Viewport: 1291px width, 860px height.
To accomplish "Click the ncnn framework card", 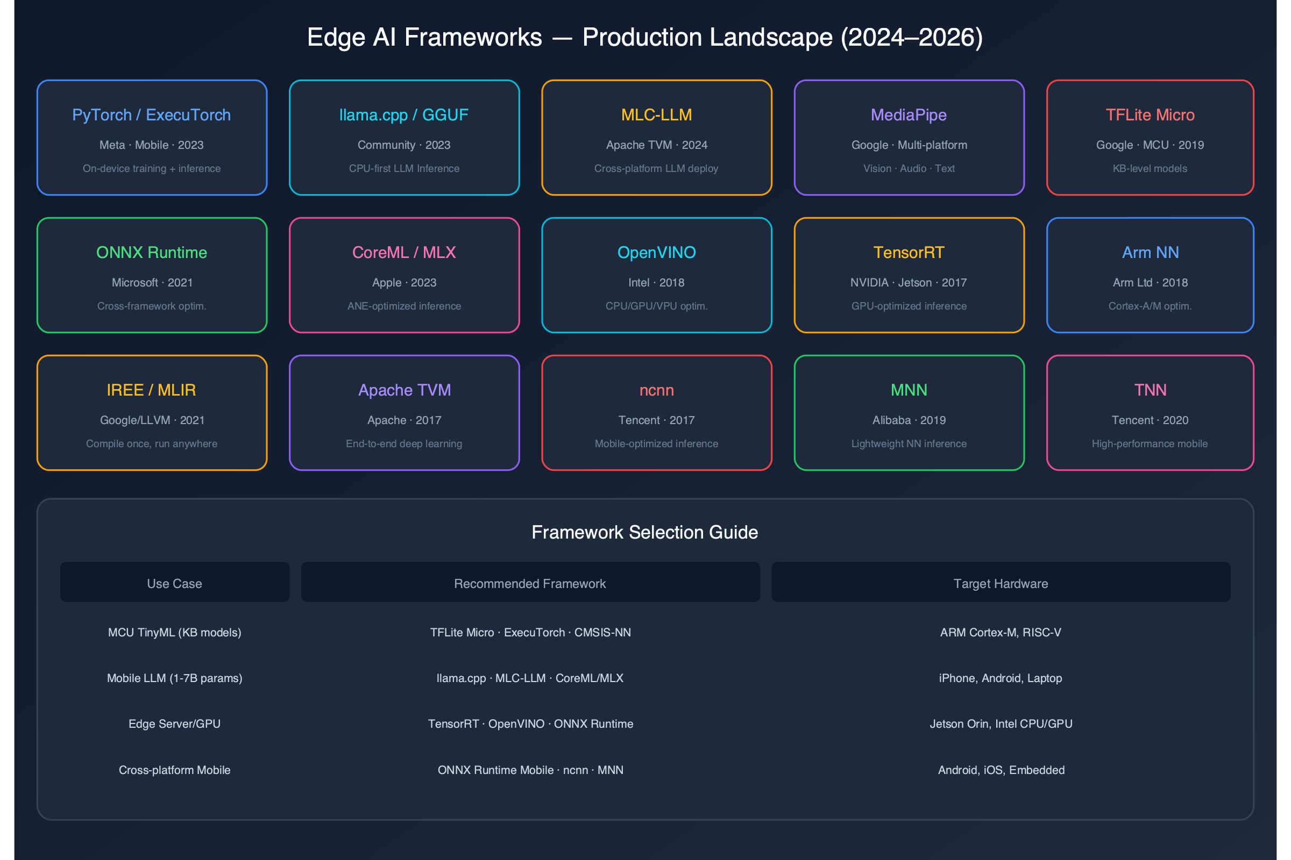I will (x=657, y=413).
